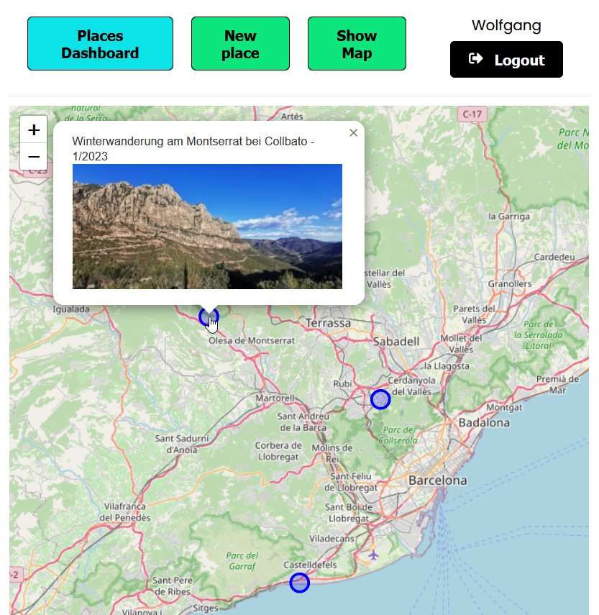This screenshot has height=615, width=599.
Task: Click the Wolfgang username label
Action: tap(506, 26)
